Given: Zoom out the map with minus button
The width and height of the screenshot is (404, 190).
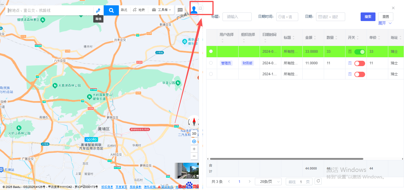Looking at the screenshot, I should pos(194,156).
